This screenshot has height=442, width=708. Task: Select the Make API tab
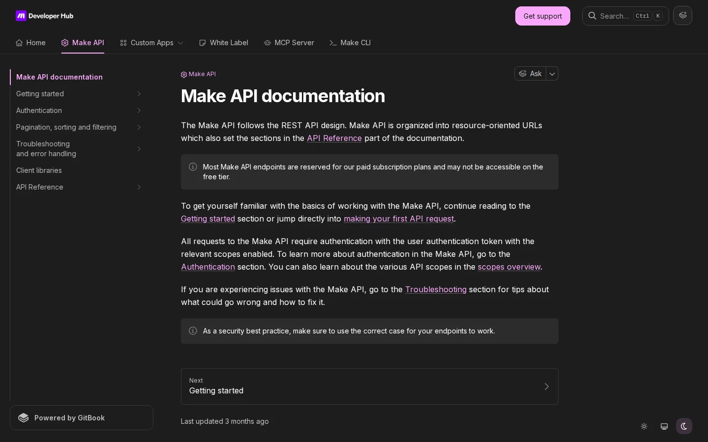point(83,43)
